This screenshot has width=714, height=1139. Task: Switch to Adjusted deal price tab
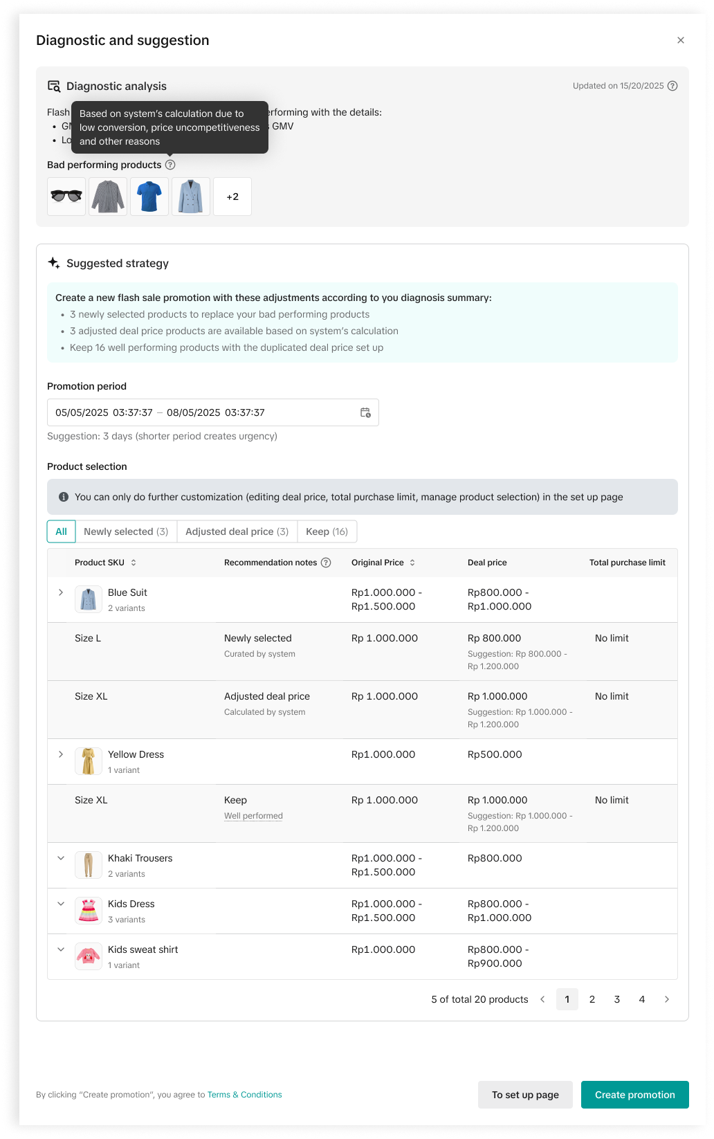(x=237, y=531)
